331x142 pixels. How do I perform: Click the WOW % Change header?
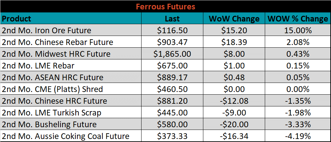[298, 18]
